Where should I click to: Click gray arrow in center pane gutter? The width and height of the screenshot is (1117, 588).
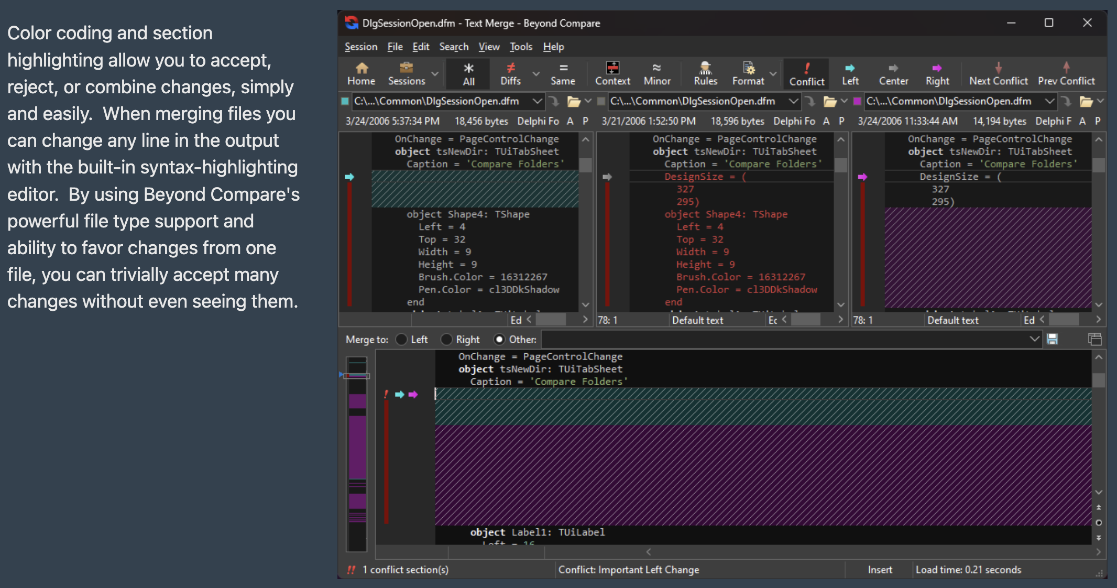pyautogui.click(x=607, y=177)
